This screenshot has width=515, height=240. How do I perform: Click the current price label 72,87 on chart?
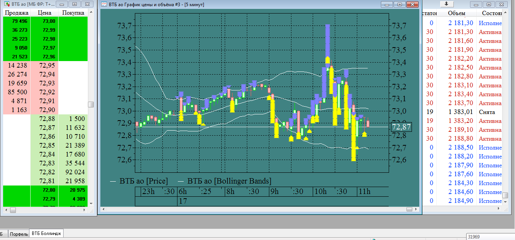click(x=401, y=127)
